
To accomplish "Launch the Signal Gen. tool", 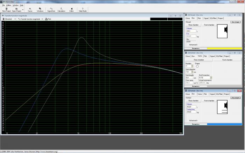I will (51, 9).
